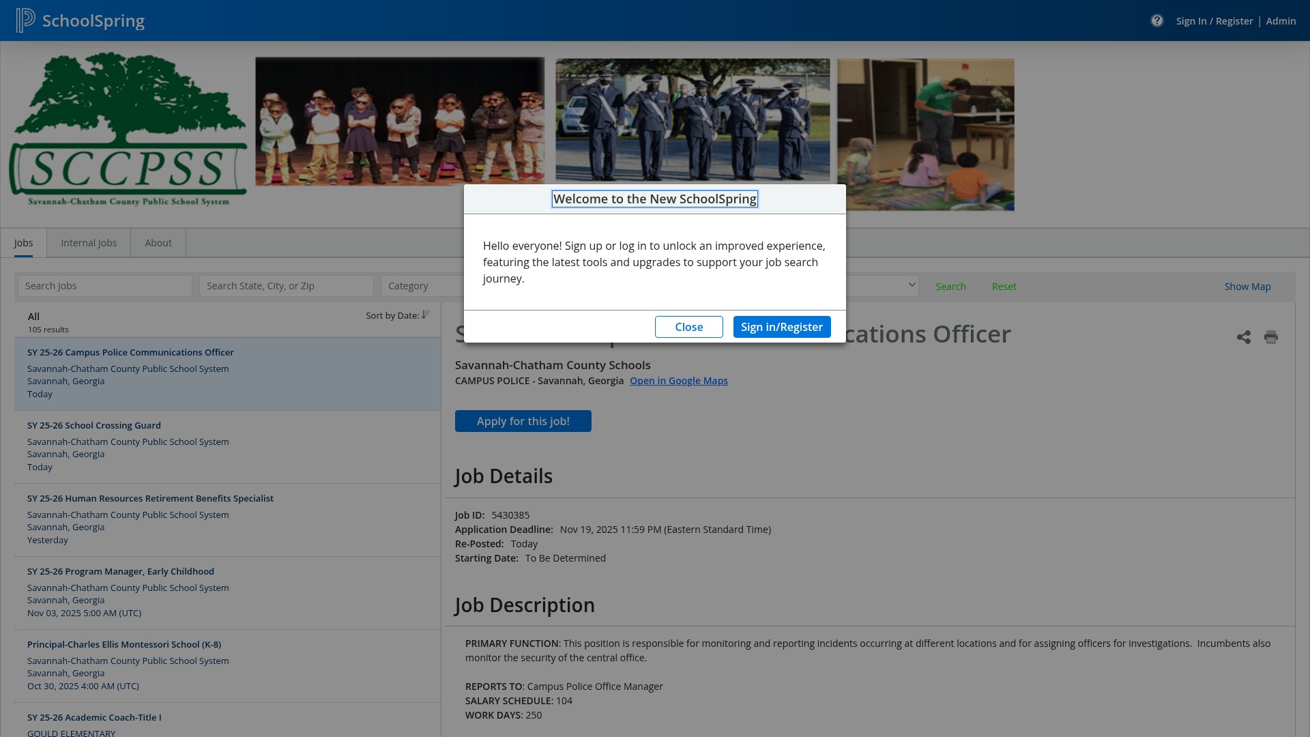Viewport: 1310px width, 737px height.
Task: Open the About tab
Action: [x=158, y=243]
